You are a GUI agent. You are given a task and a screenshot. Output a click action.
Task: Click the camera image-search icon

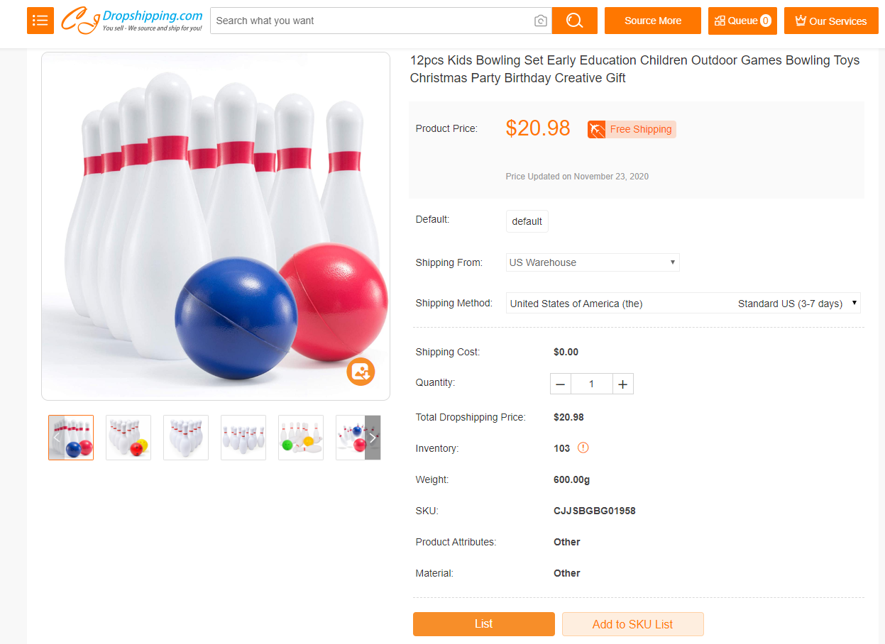pos(541,21)
